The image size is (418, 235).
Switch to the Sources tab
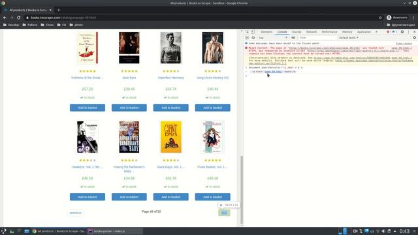[x=297, y=32]
